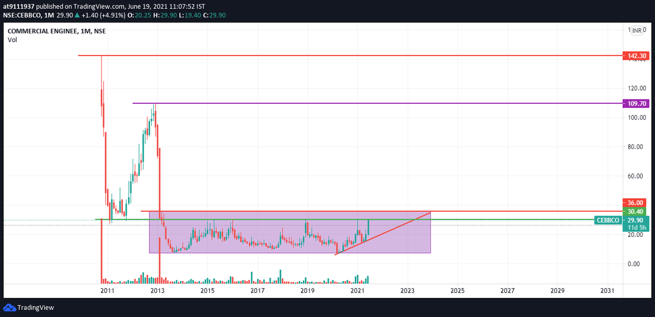Screen dimensions: 655x317
Task: Click the 100.00 price axis value
Action: tap(637, 118)
